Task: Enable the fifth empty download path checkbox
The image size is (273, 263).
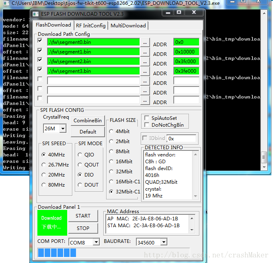Action: (x=40, y=79)
